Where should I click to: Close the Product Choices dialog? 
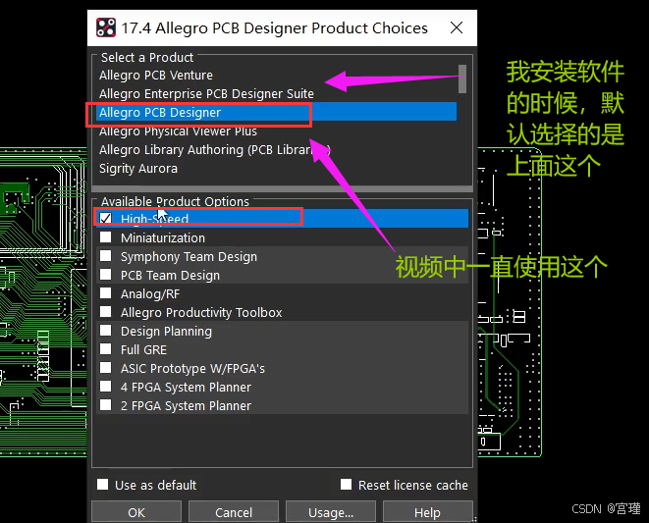coord(457,27)
